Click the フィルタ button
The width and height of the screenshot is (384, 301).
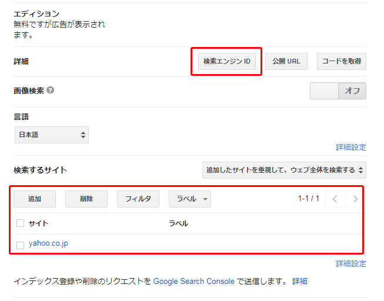tap(138, 199)
